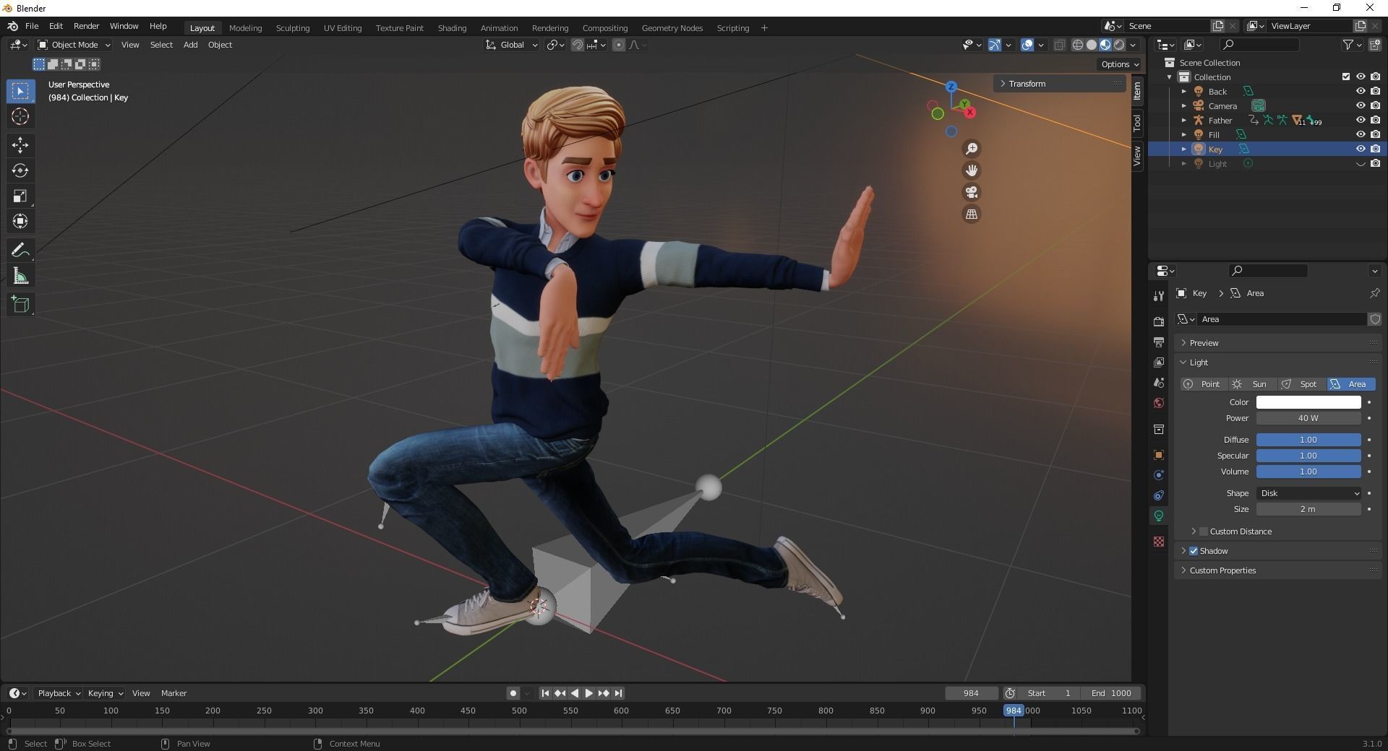Select the Measure tool
Image resolution: width=1388 pixels, height=751 pixels.
tap(20, 277)
